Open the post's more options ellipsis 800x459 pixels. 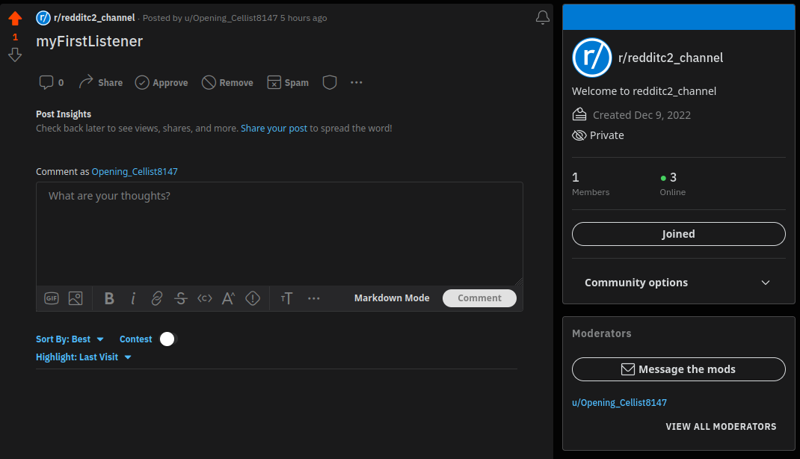tap(356, 82)
